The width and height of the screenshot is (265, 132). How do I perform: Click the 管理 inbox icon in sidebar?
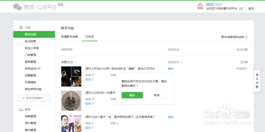pyautogui.click(x=21, y=110)
